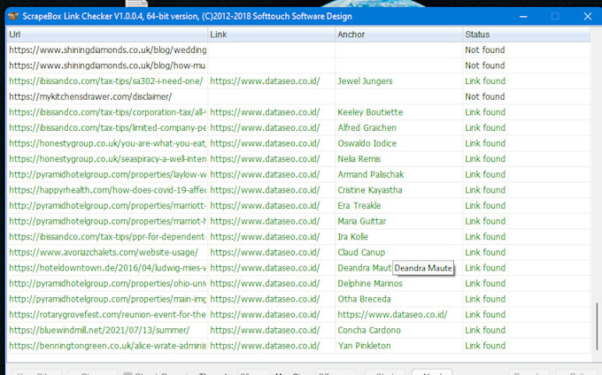Click anchor cell Keeley Boutiette
The height and width of the screenshot is (375, 602).
point(370,112)
